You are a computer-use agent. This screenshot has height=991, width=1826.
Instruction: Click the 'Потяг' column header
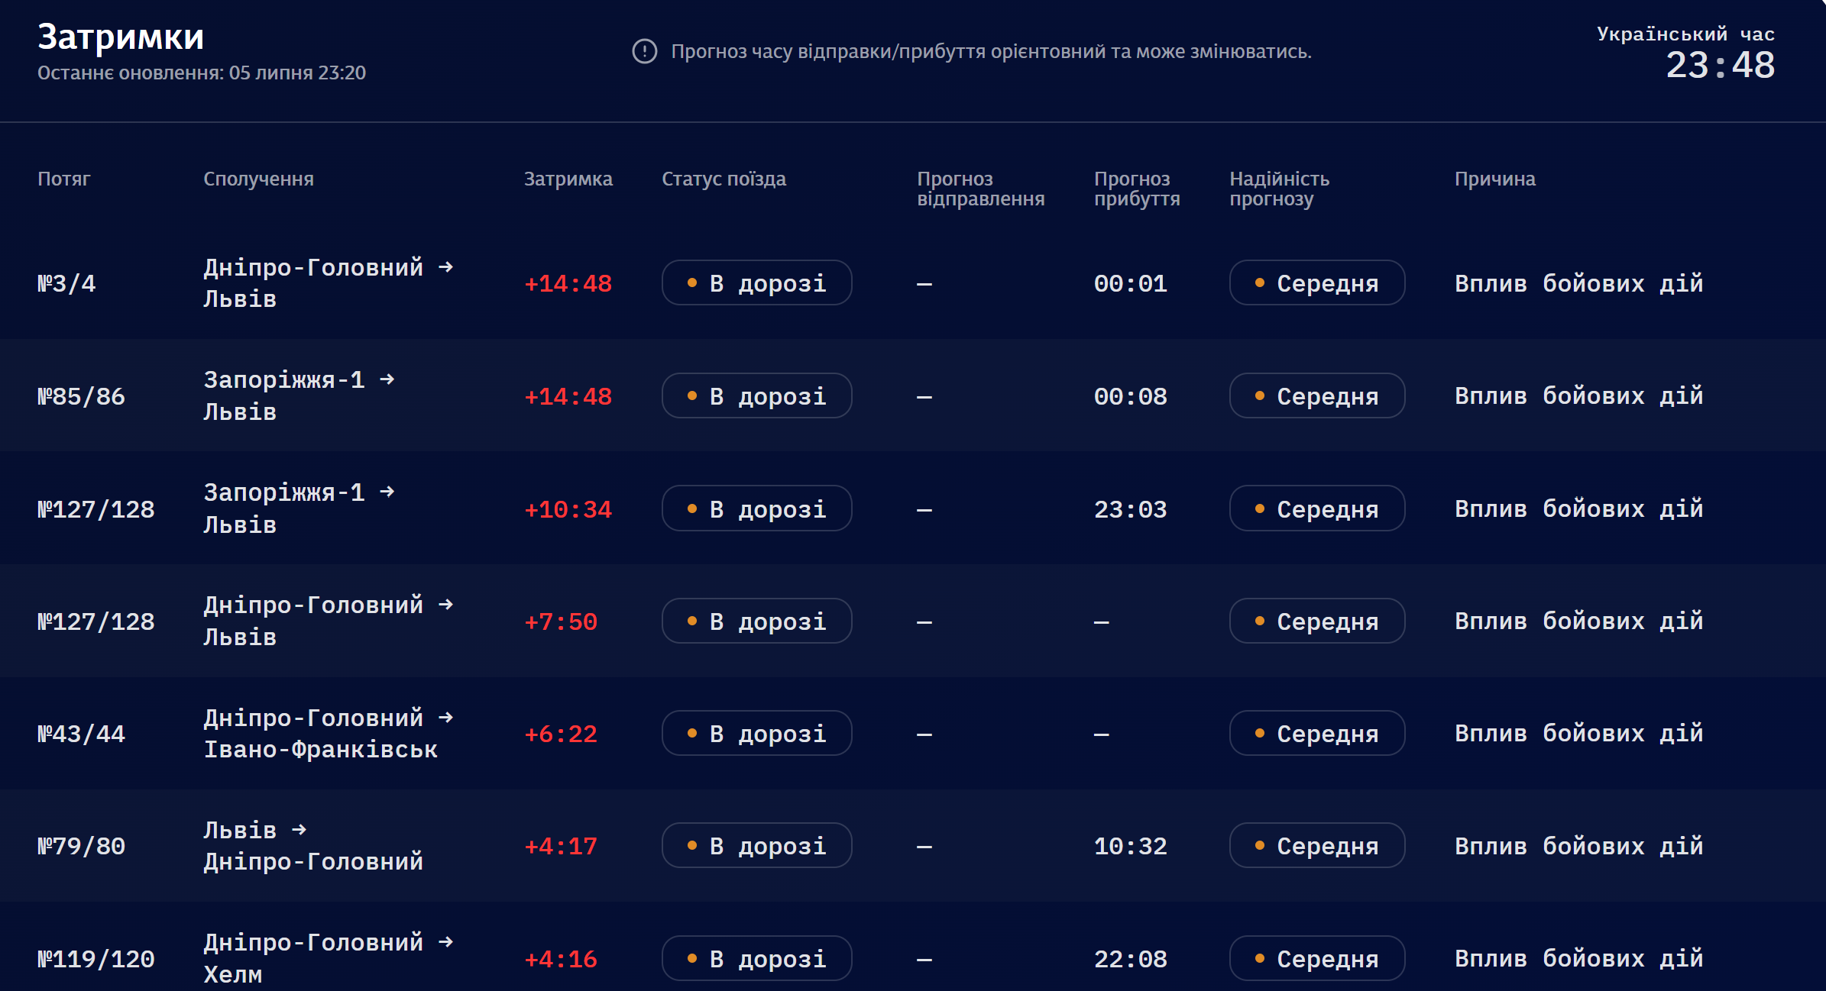pos(64,179)
